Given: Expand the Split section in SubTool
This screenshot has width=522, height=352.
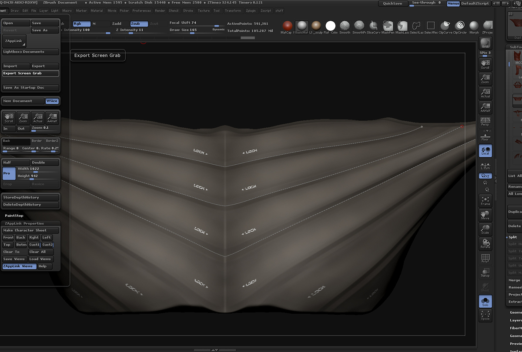Looking at the screenshot, I should click(x=513, y=237).
